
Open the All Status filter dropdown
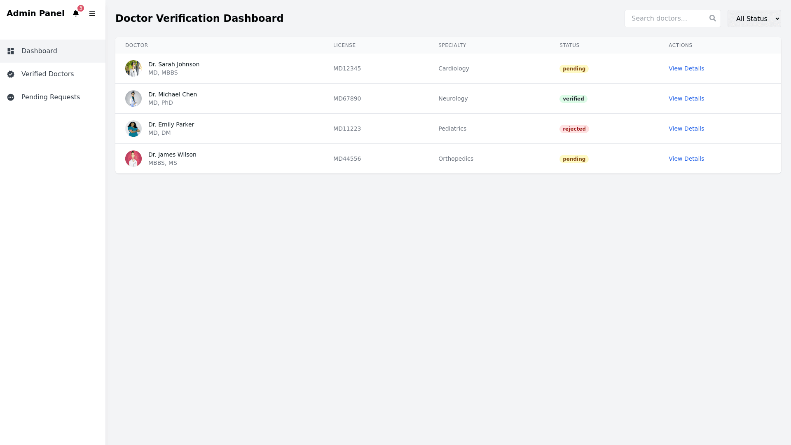(x=754, y=19)
